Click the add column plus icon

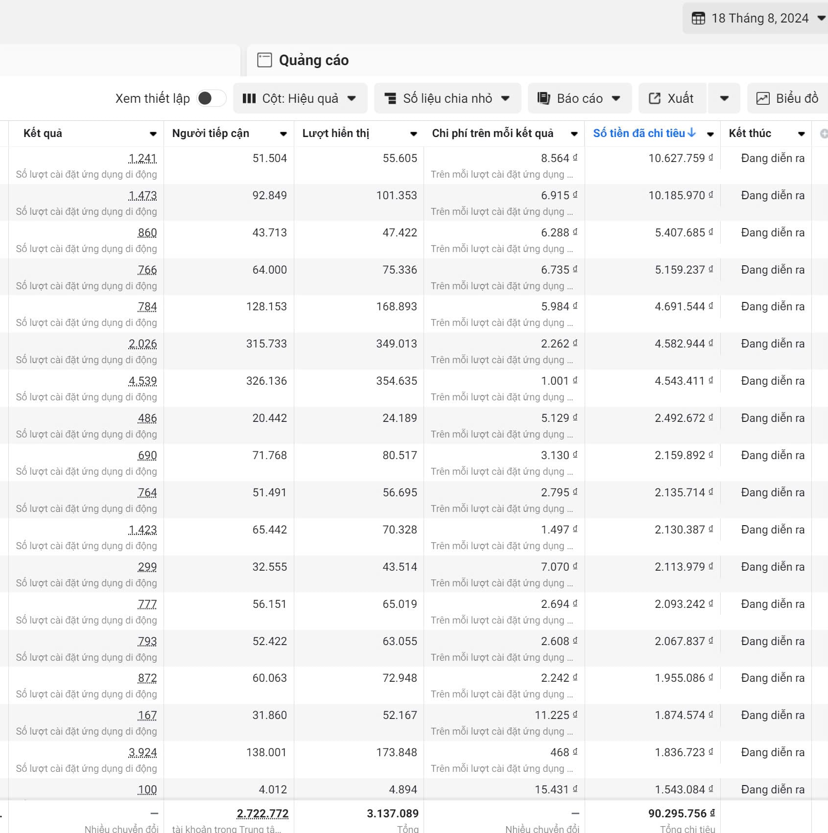click(824, 134)
